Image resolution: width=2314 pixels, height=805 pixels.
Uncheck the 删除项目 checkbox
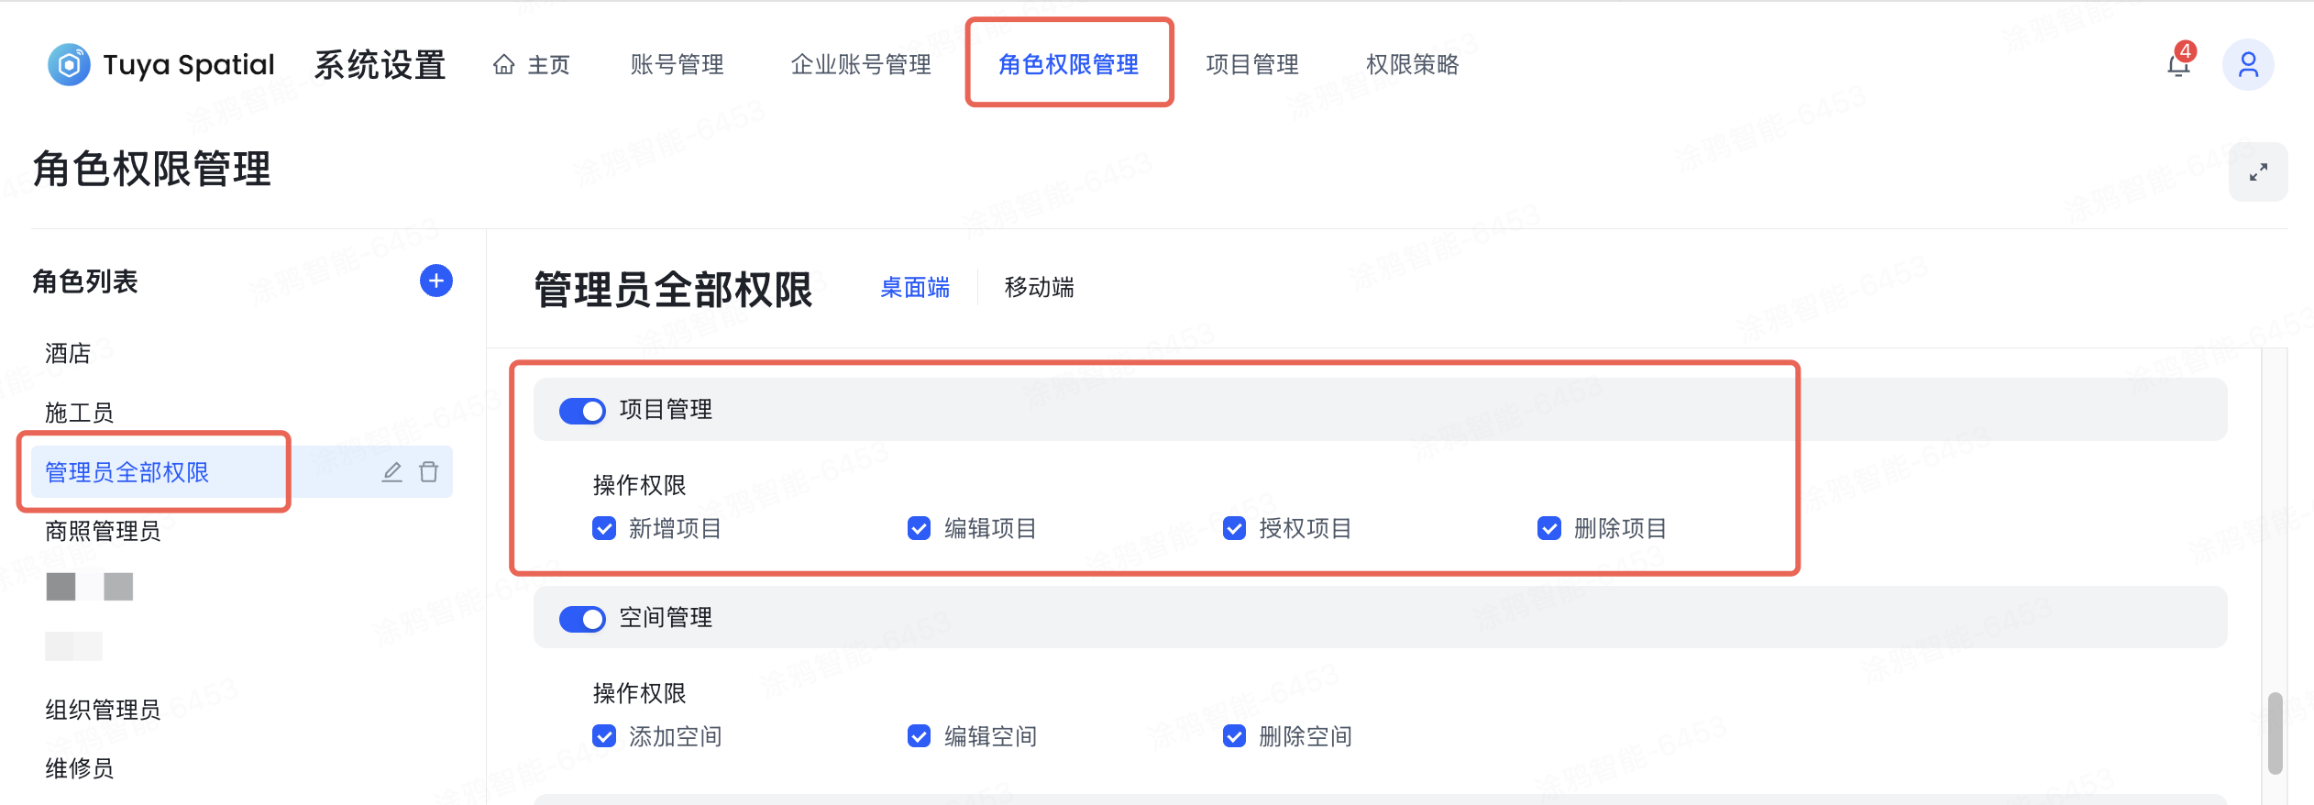pyautogui.click(x=1549, y=528)
